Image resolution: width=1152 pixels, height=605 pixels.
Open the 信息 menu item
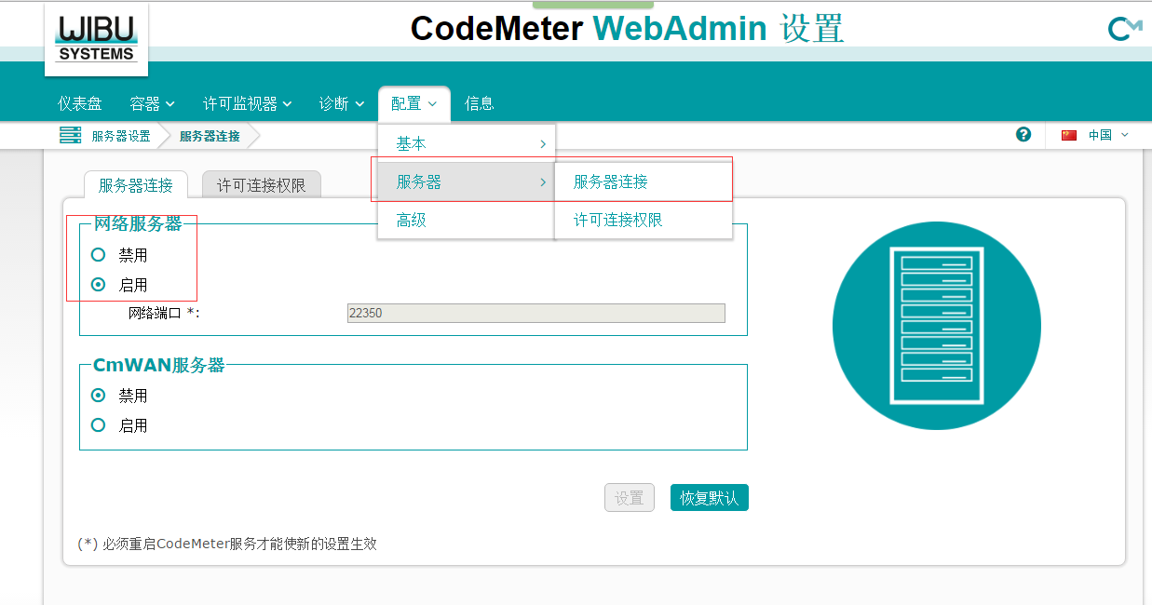[480, 103]
